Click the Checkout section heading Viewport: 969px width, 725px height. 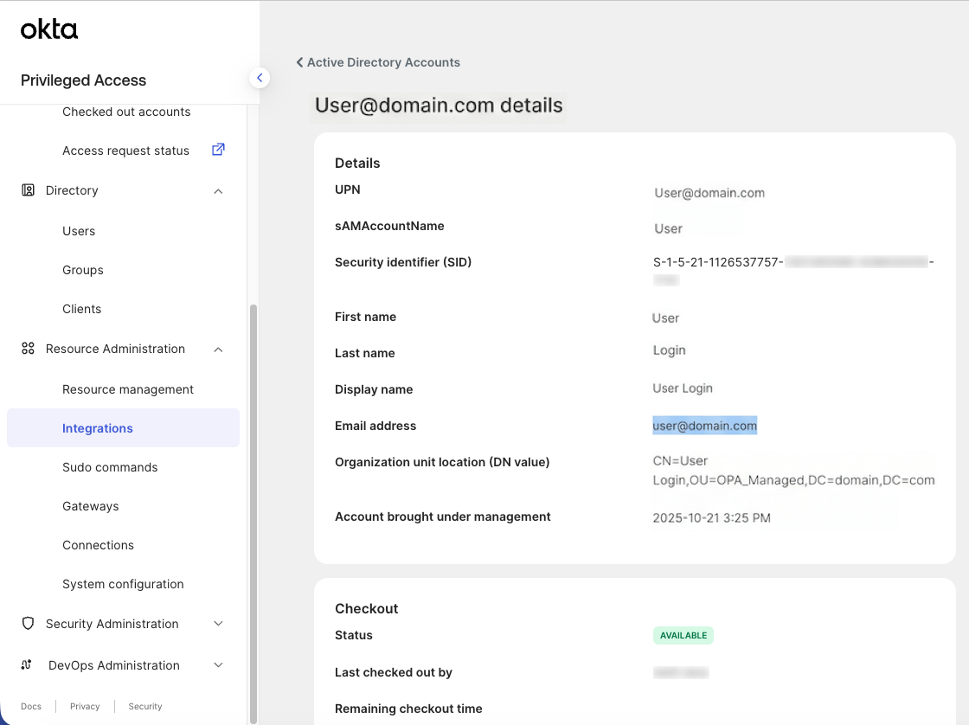(x=367, y=609)
